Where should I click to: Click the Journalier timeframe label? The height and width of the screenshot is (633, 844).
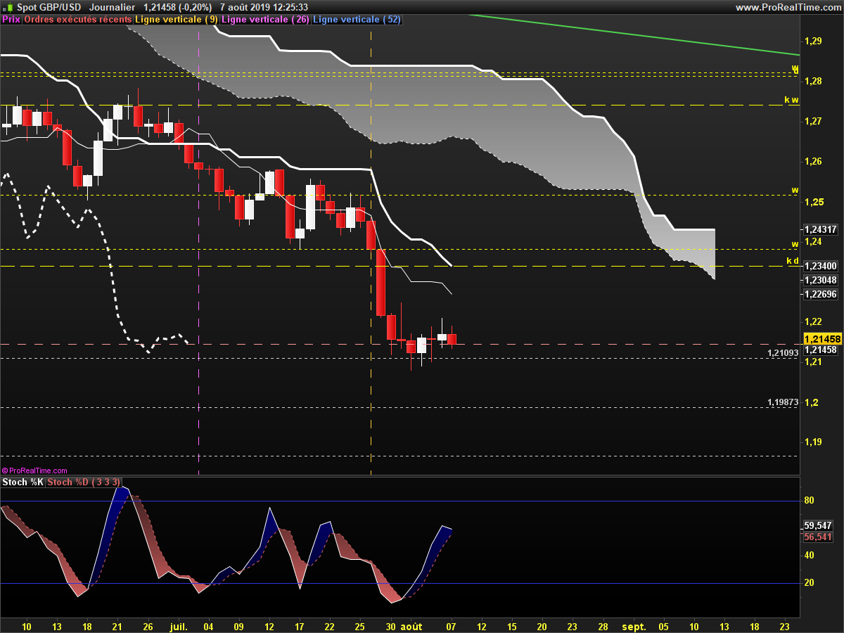(x=113, y=6)
